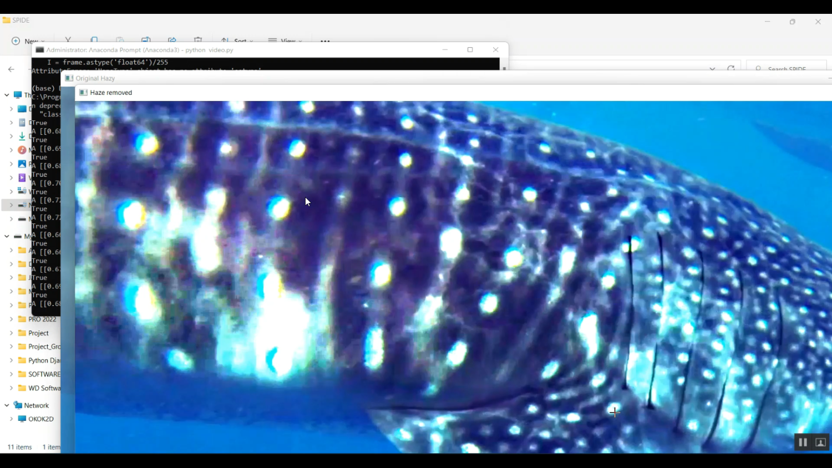832x468 pixels.
Task: Click the Haze removed window icon
Action: [83, 93]
